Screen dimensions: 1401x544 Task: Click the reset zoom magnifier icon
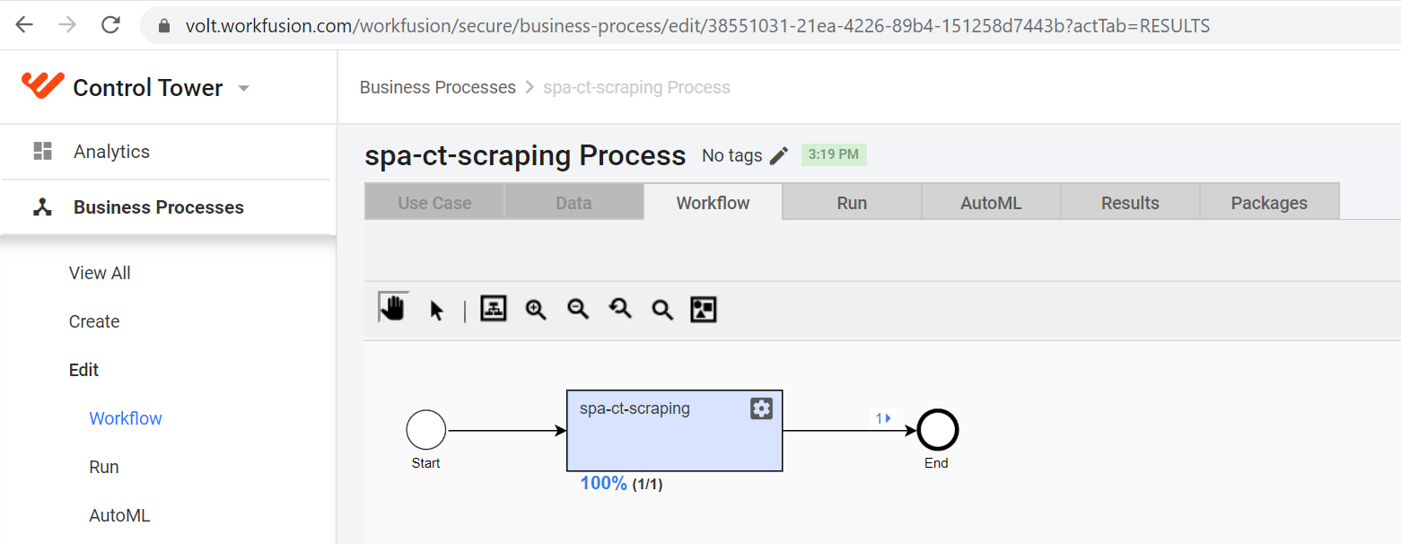620,310
